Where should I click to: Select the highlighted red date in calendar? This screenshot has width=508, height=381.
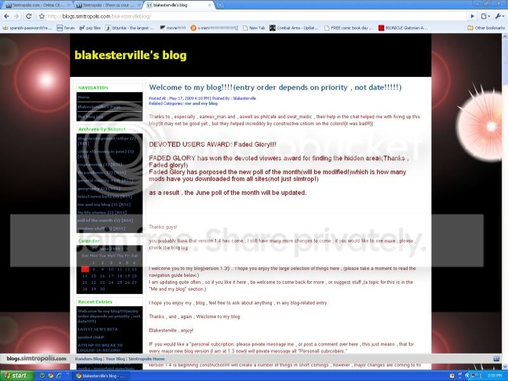[x=85, y=269]
